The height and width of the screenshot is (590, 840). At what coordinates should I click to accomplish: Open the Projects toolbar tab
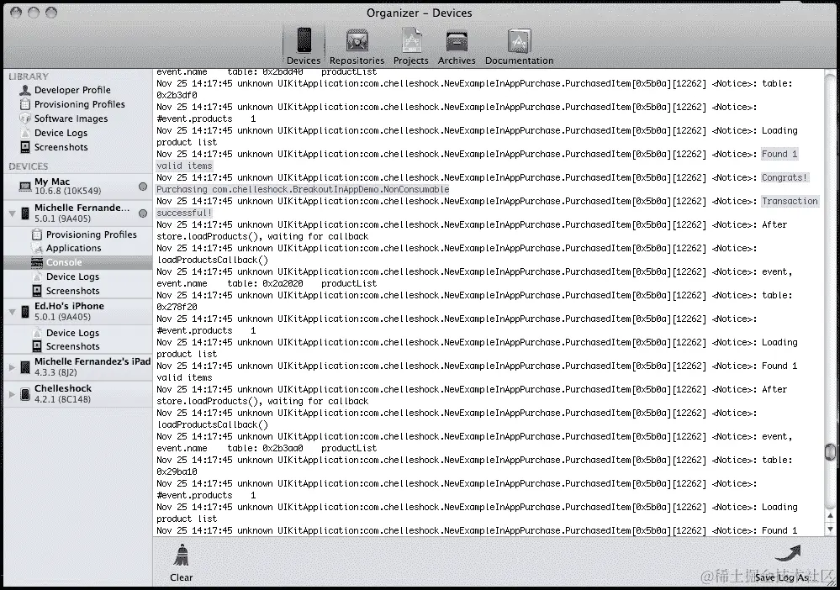pyautogui.click(x=411, y=46)
